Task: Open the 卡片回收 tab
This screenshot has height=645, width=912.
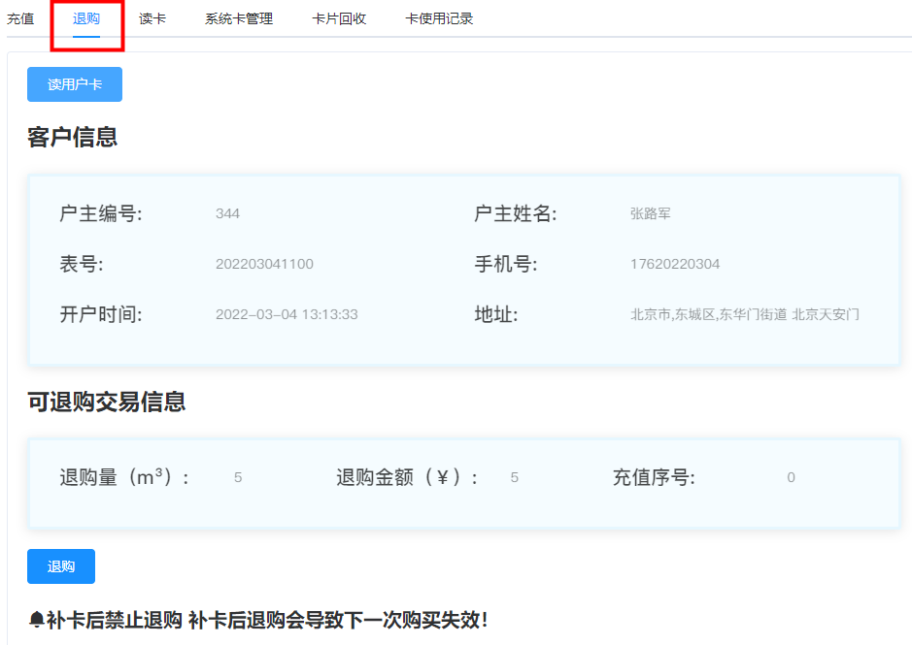Action: coord(339,18)
